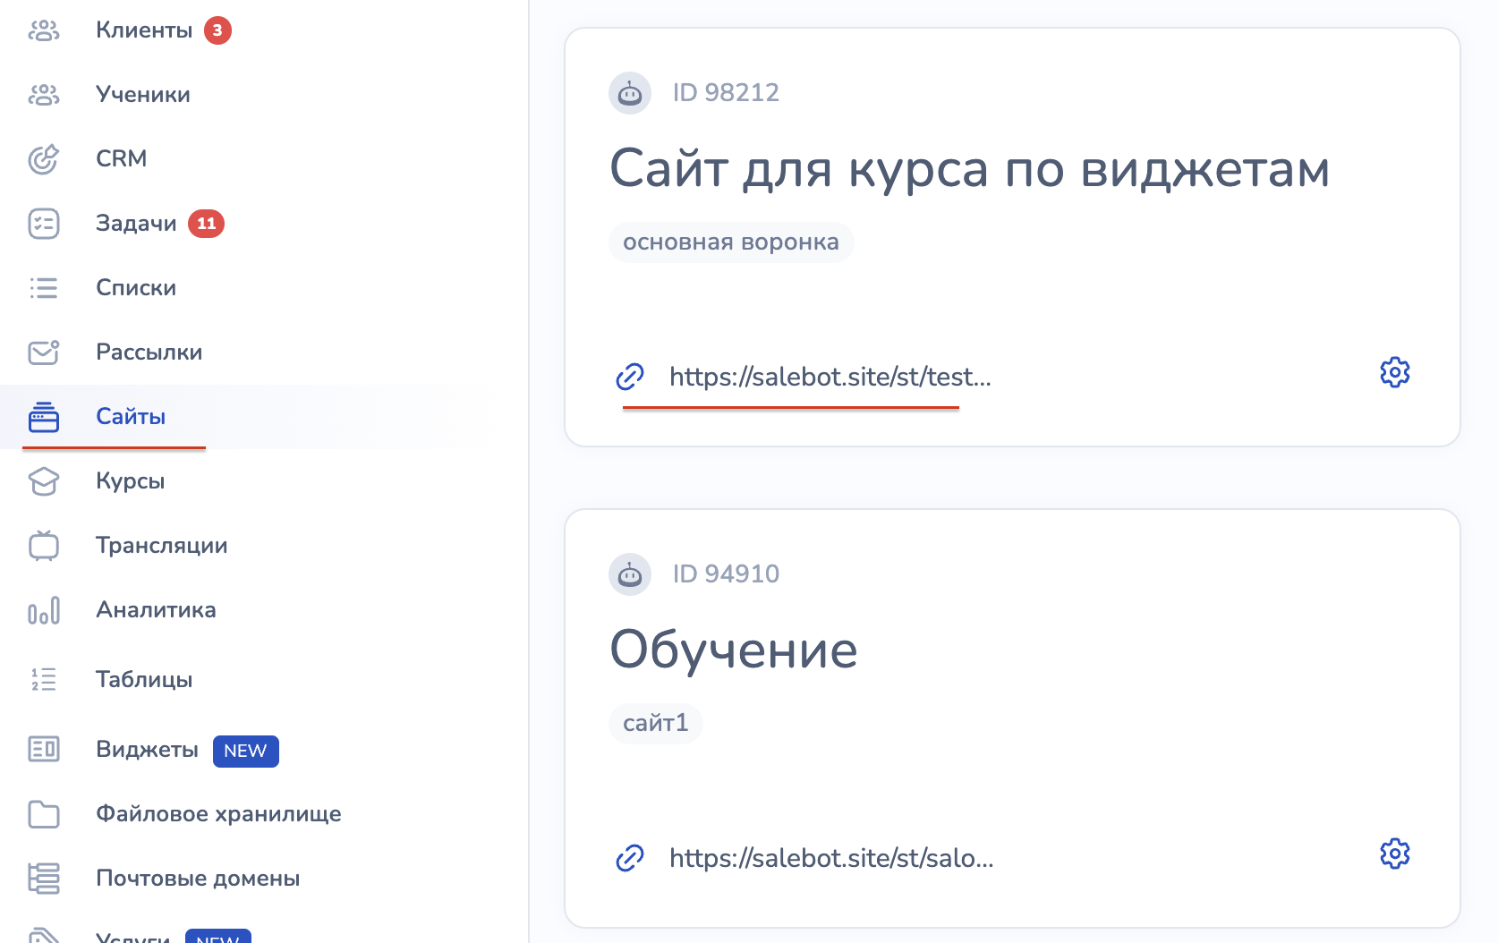This screenshot has height=943, width=1498.
Task: Open the https://salebot.site/st/test... link
Action: coord(830,377)
